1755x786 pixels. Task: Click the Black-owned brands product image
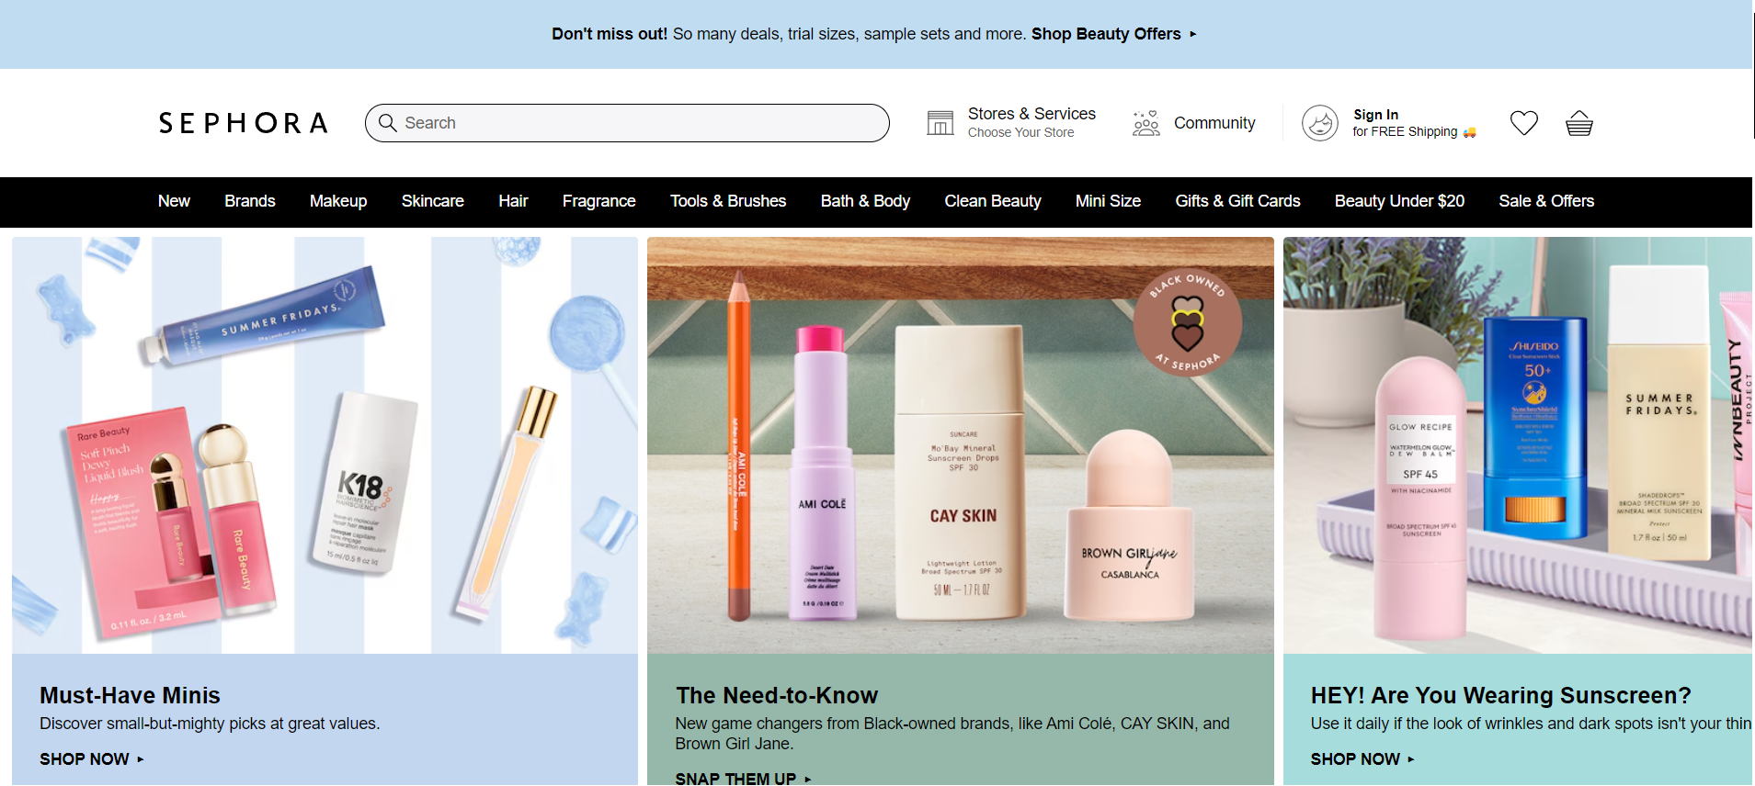pyautogui.click(x=961, y=445)
